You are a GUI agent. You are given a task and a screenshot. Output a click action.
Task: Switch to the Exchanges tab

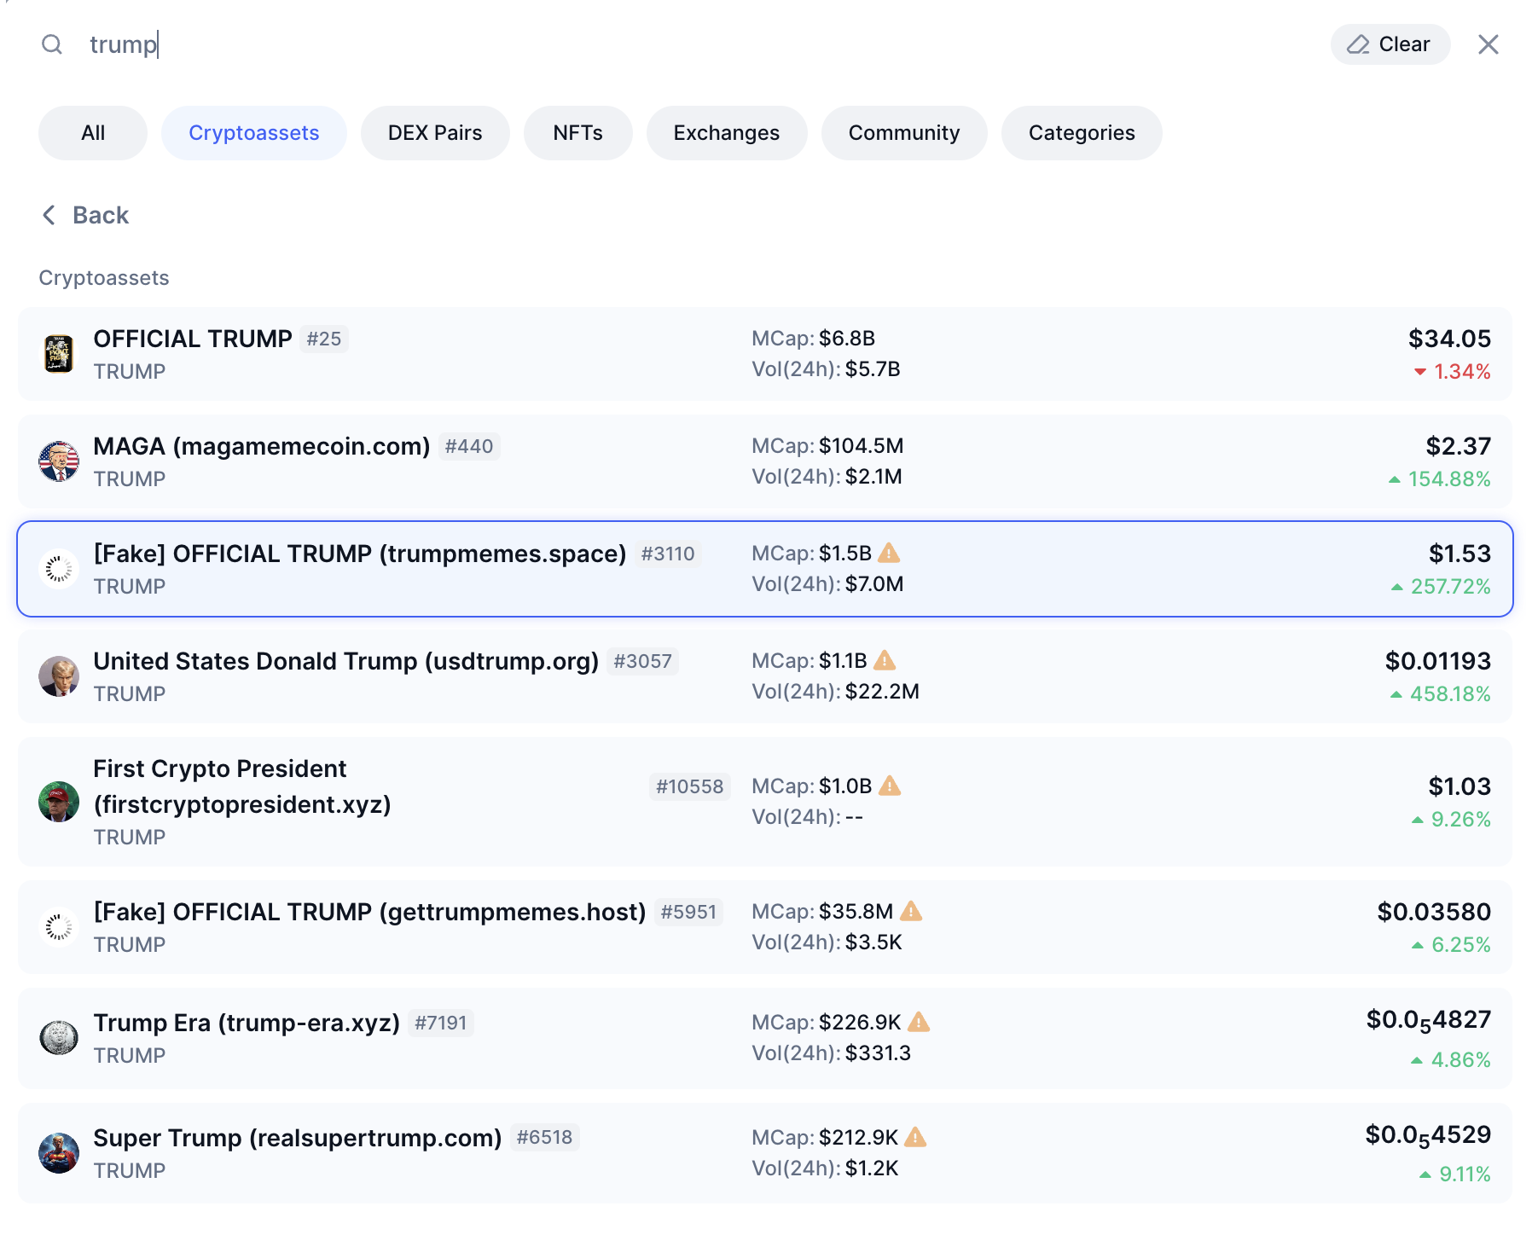click(x=727, y=133)
